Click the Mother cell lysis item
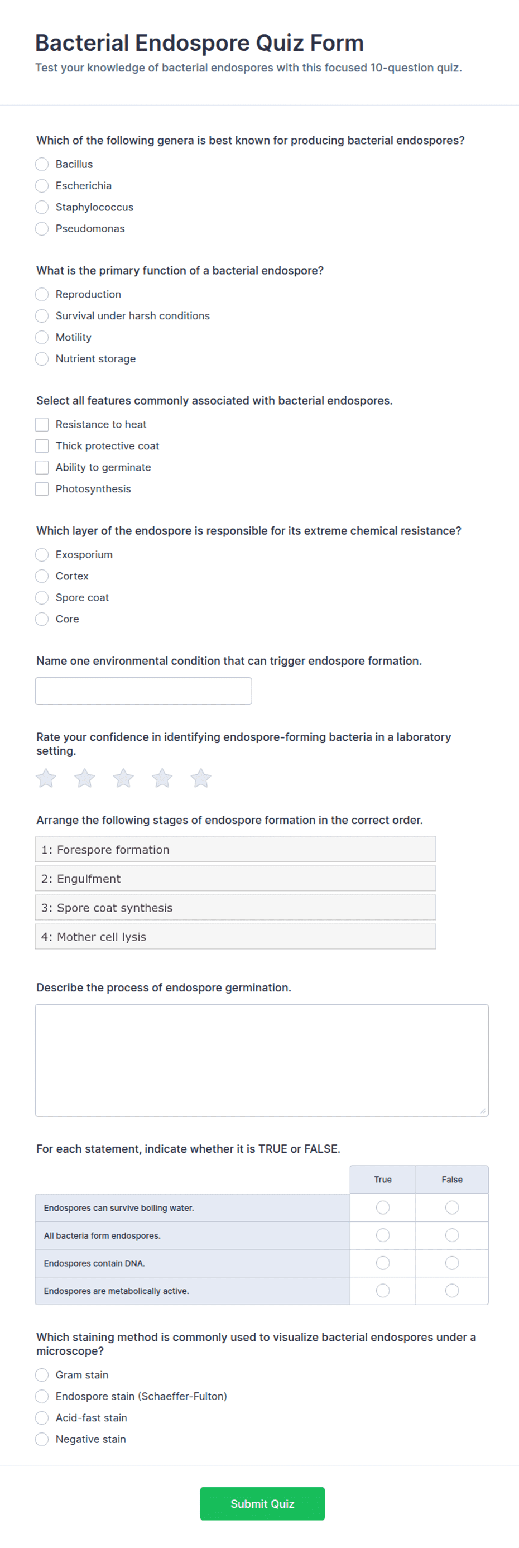519x1548 pixels. tap(236, 936)
